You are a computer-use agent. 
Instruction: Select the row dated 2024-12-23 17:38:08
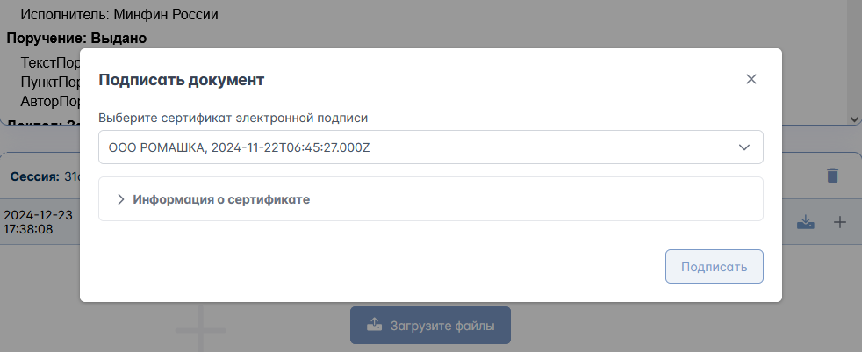pyautogui.click(x=40, y=222)
